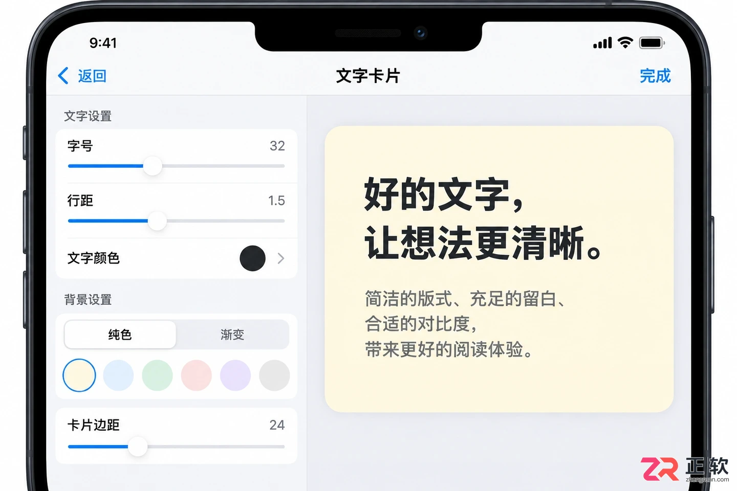Screen dimensions: 737x491
Task: Click the 字号 value 32
Action: point(277,146)
